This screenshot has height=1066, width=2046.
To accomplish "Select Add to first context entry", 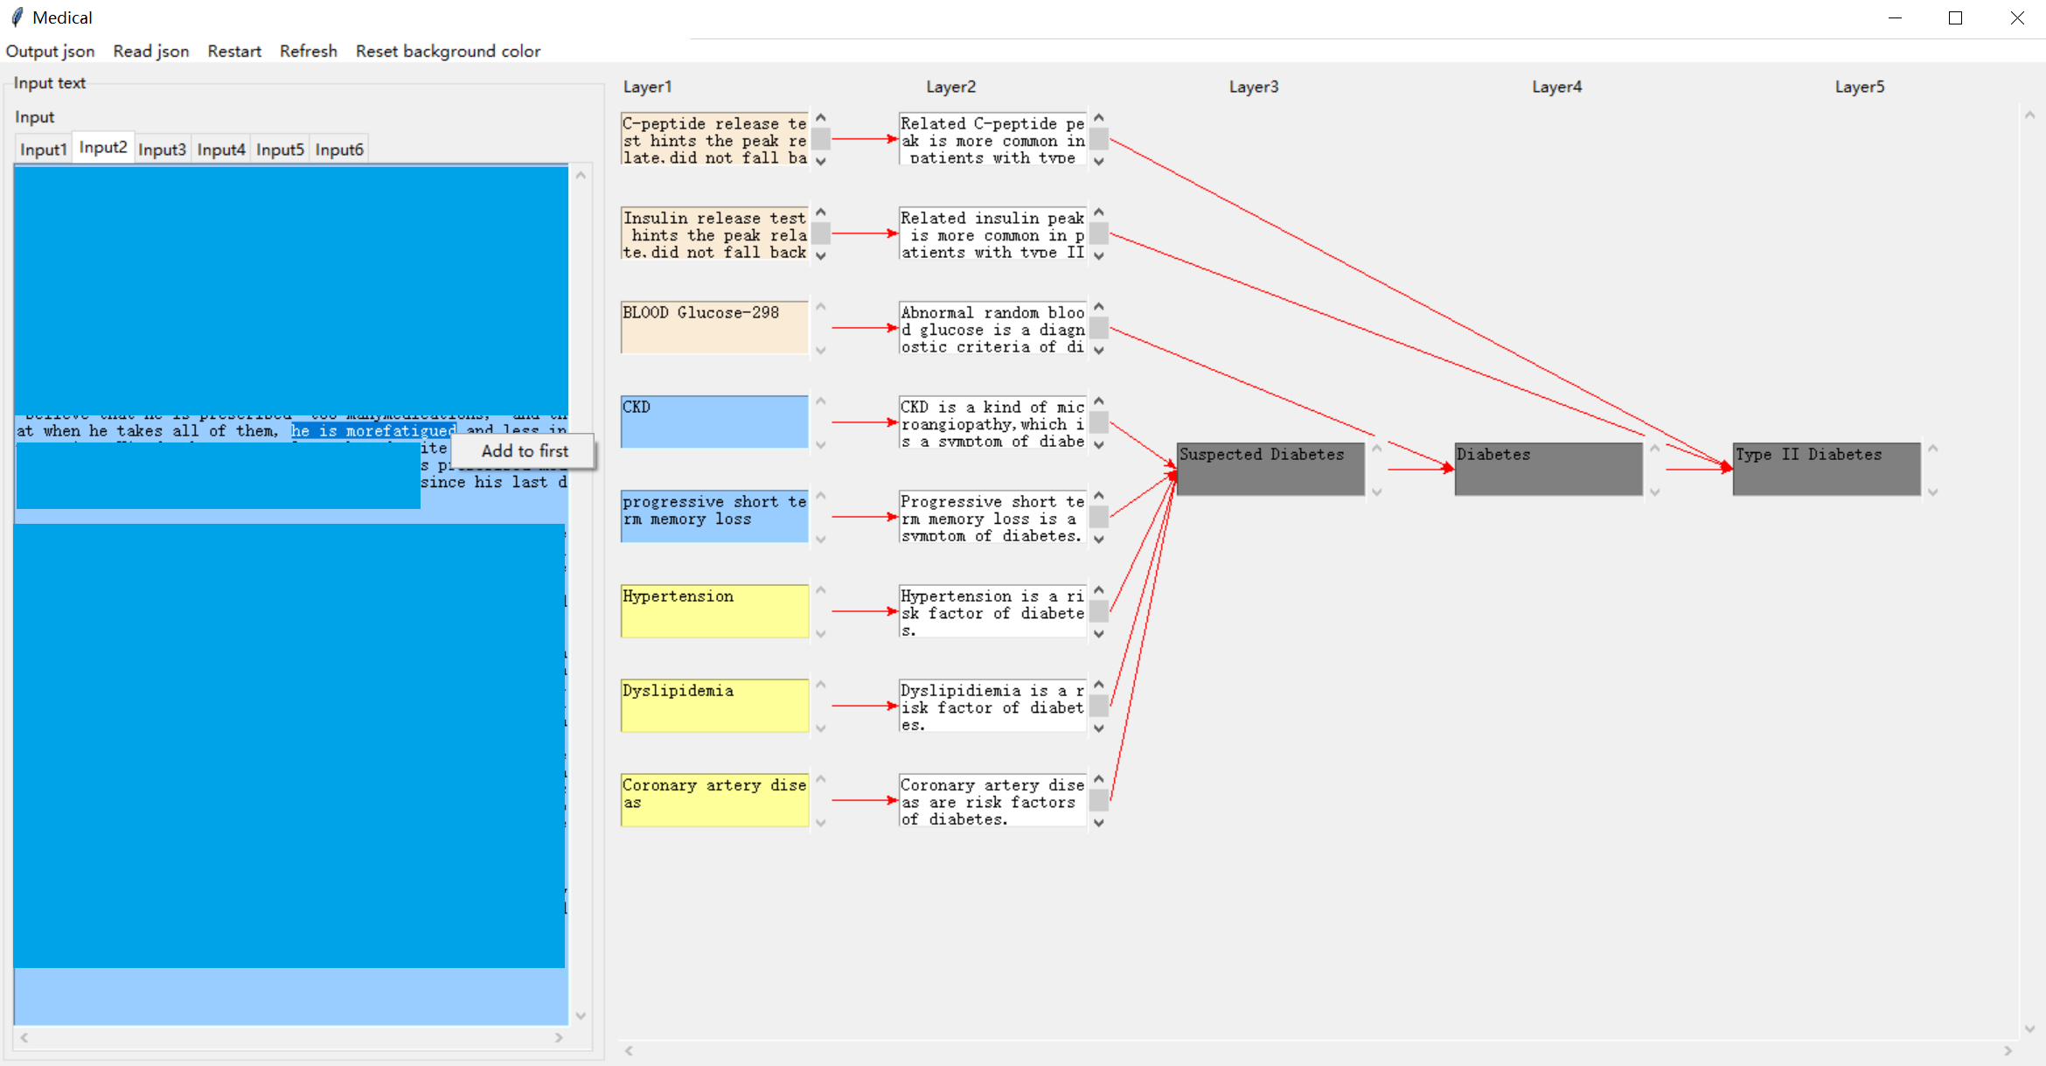I will pos(524,451).
